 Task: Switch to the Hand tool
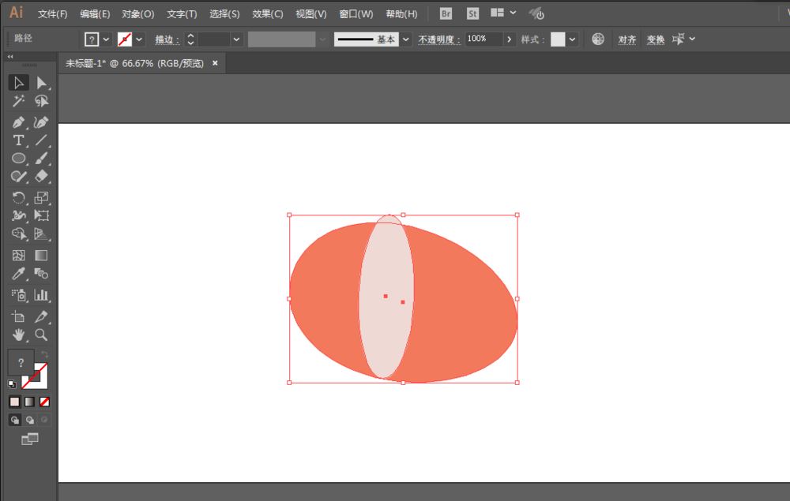[18, 335]
